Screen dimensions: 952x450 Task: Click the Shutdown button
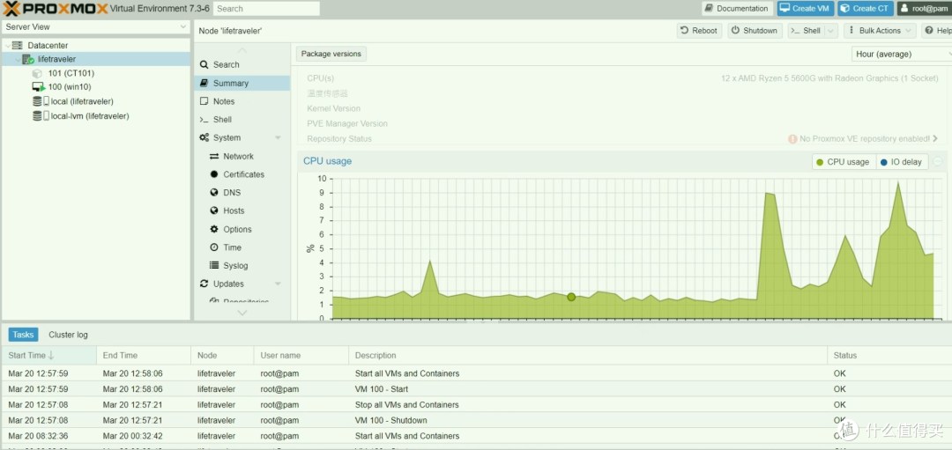[x=754, y=31]
